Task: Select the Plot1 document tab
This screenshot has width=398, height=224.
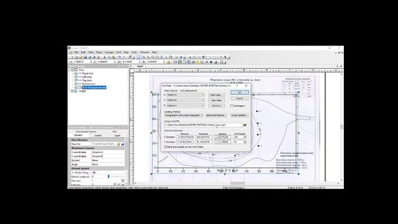Action: coord(140,67)
